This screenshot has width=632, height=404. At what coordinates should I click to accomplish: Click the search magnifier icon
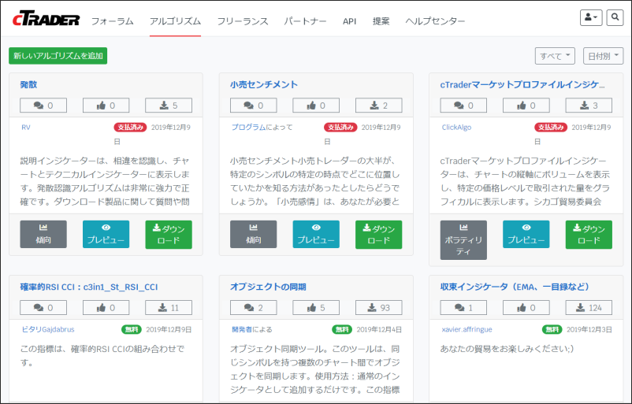click(614, 17)
